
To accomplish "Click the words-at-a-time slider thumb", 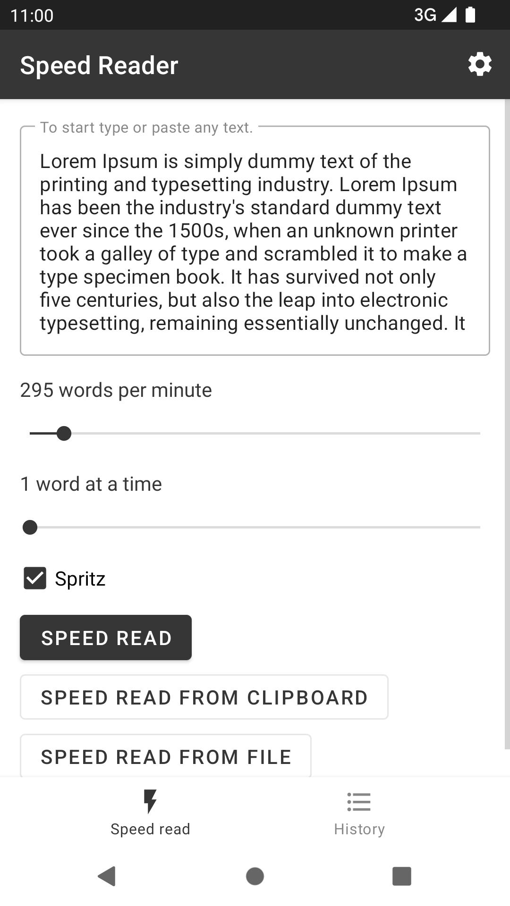I will coord(30,527).
